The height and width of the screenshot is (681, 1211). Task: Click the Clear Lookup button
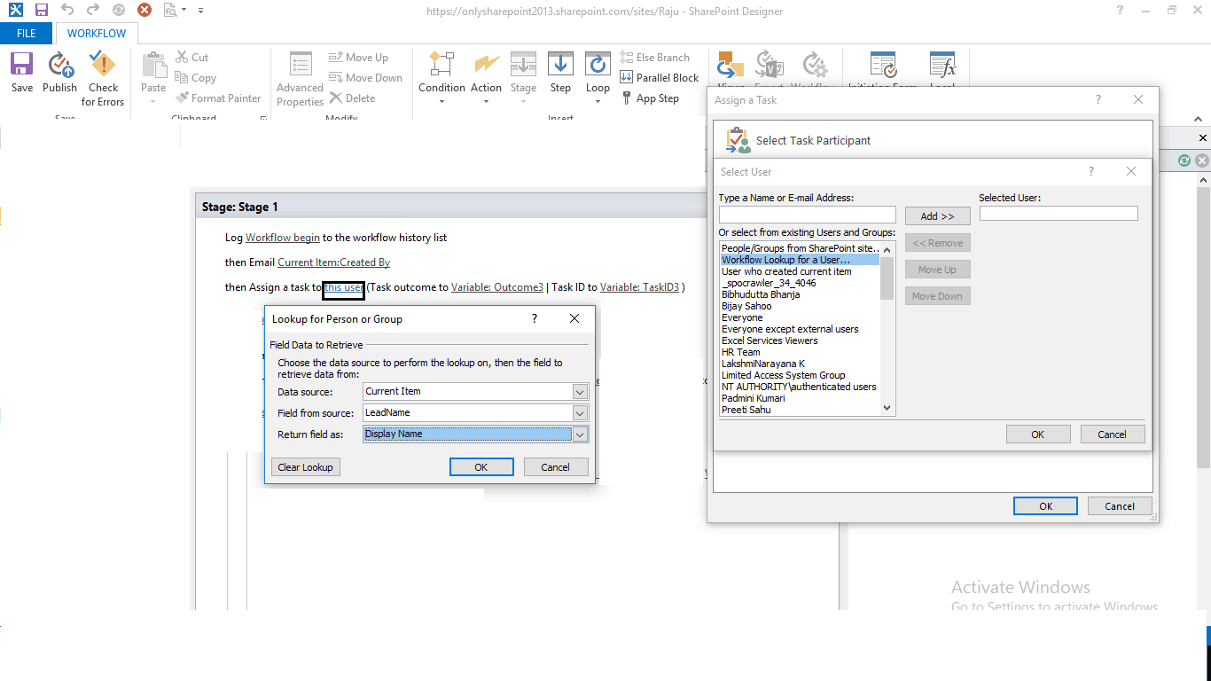(x=305, y=467)
